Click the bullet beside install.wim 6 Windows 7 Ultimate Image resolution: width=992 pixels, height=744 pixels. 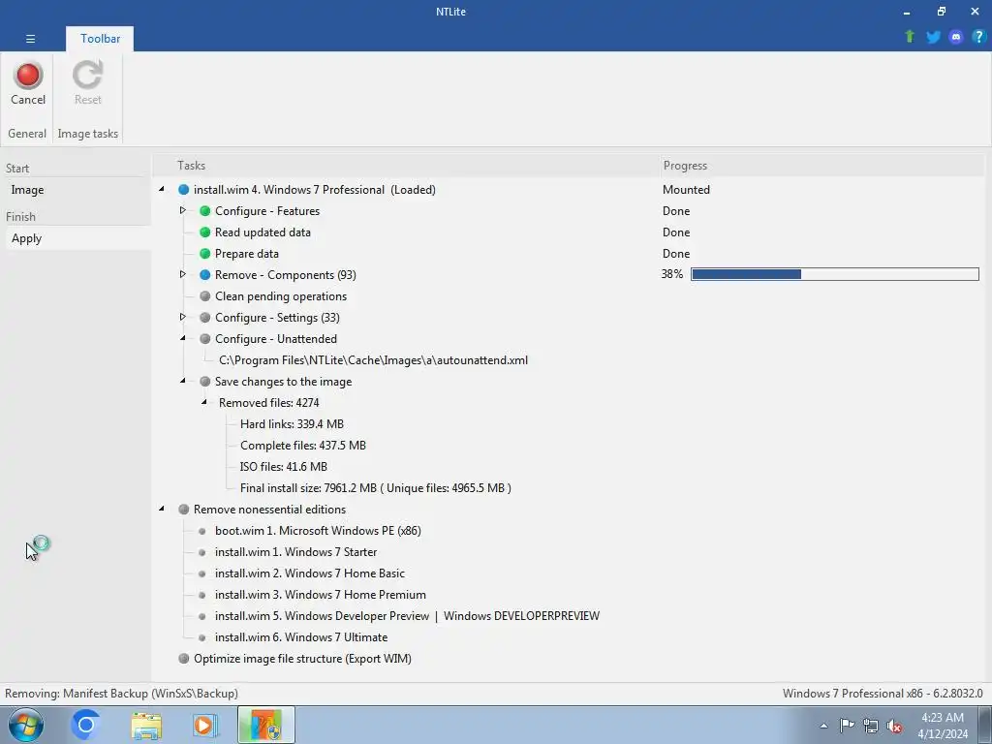point(202,637)
